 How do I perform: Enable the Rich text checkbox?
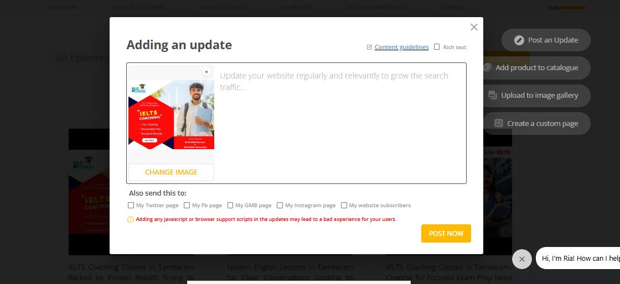point(437,46)
